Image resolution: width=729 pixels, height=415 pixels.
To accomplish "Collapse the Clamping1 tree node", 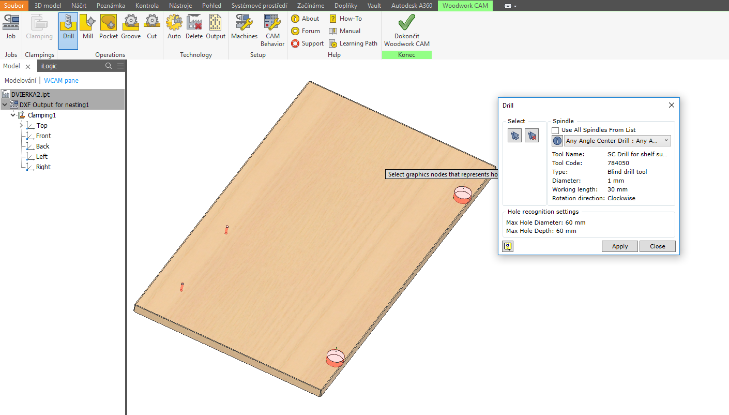I will (x=12, y=115).
